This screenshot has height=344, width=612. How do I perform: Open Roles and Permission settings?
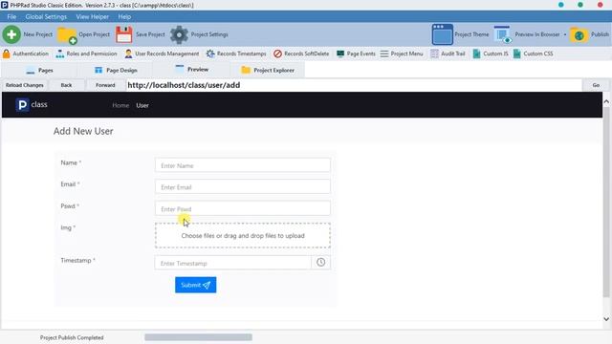pyautogui.click(x=86, y=54)
